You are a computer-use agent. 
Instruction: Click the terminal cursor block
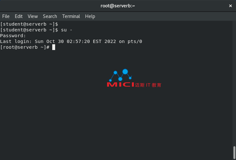54,47
